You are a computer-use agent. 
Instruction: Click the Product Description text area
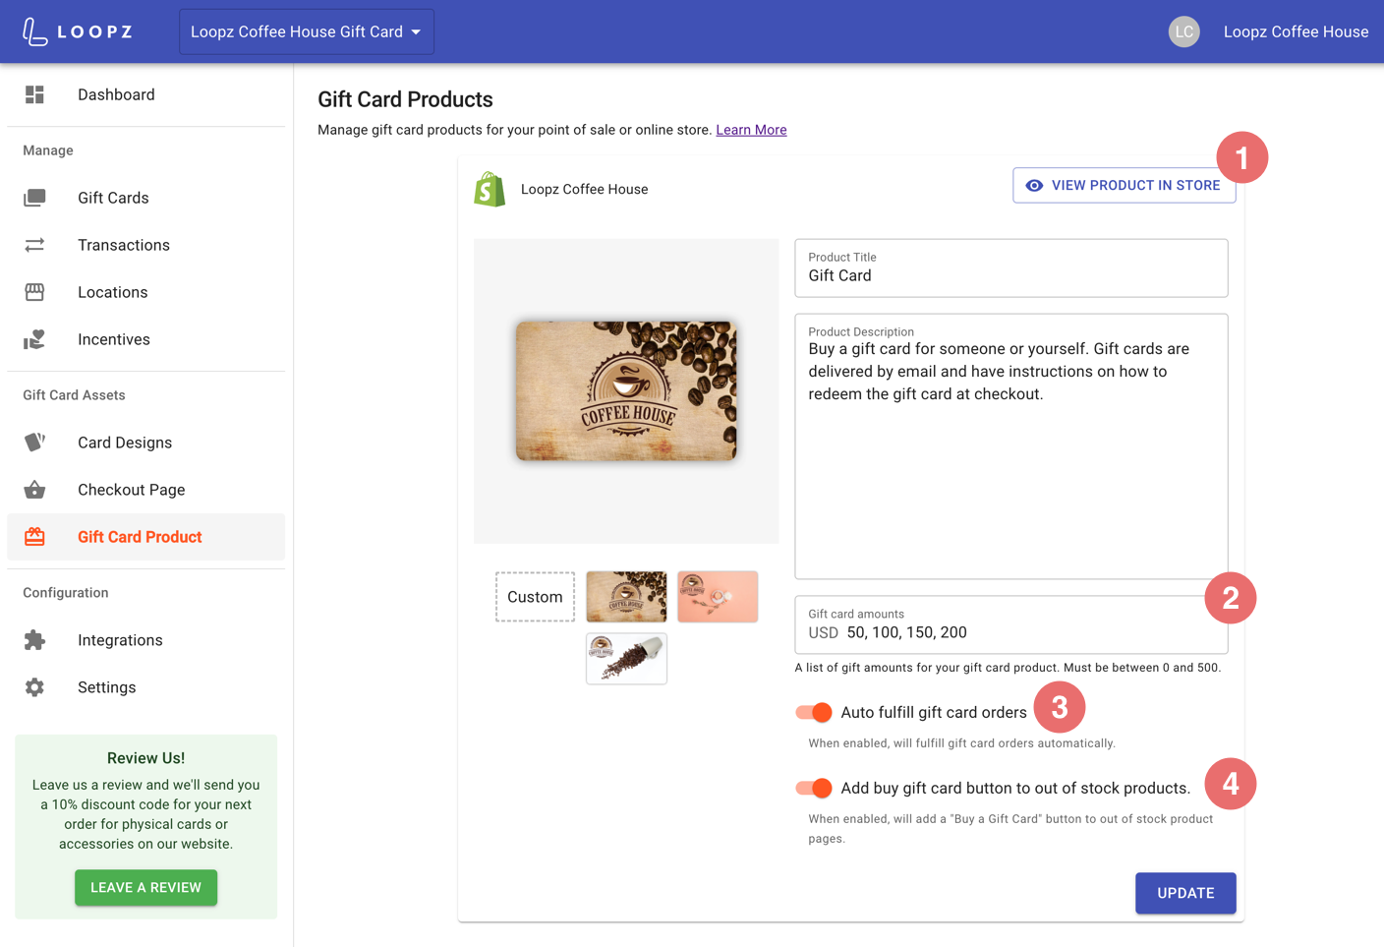point(1010,445)
